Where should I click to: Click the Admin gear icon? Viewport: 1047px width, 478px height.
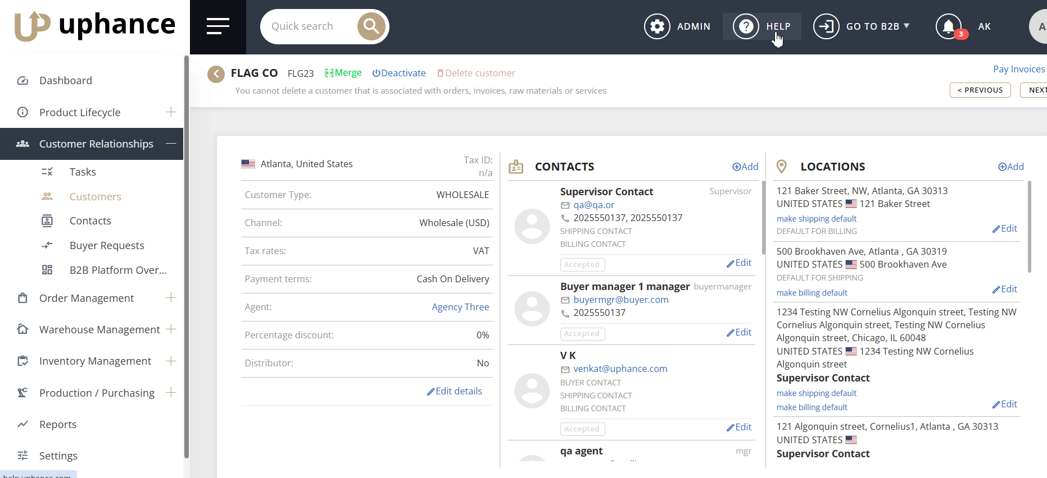[x=657, y=26]
